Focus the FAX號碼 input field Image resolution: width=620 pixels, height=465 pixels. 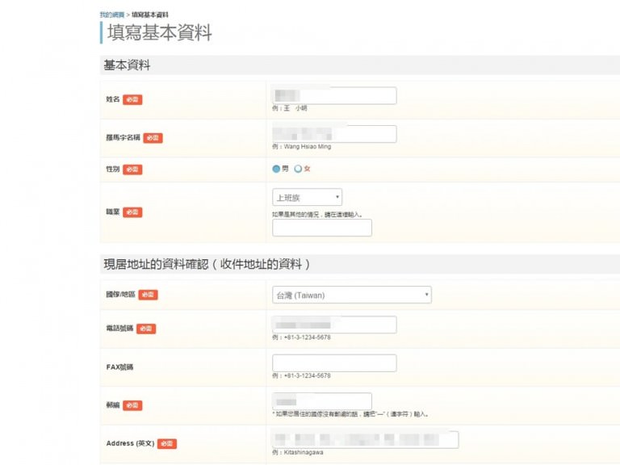click(x=334, y=363)
